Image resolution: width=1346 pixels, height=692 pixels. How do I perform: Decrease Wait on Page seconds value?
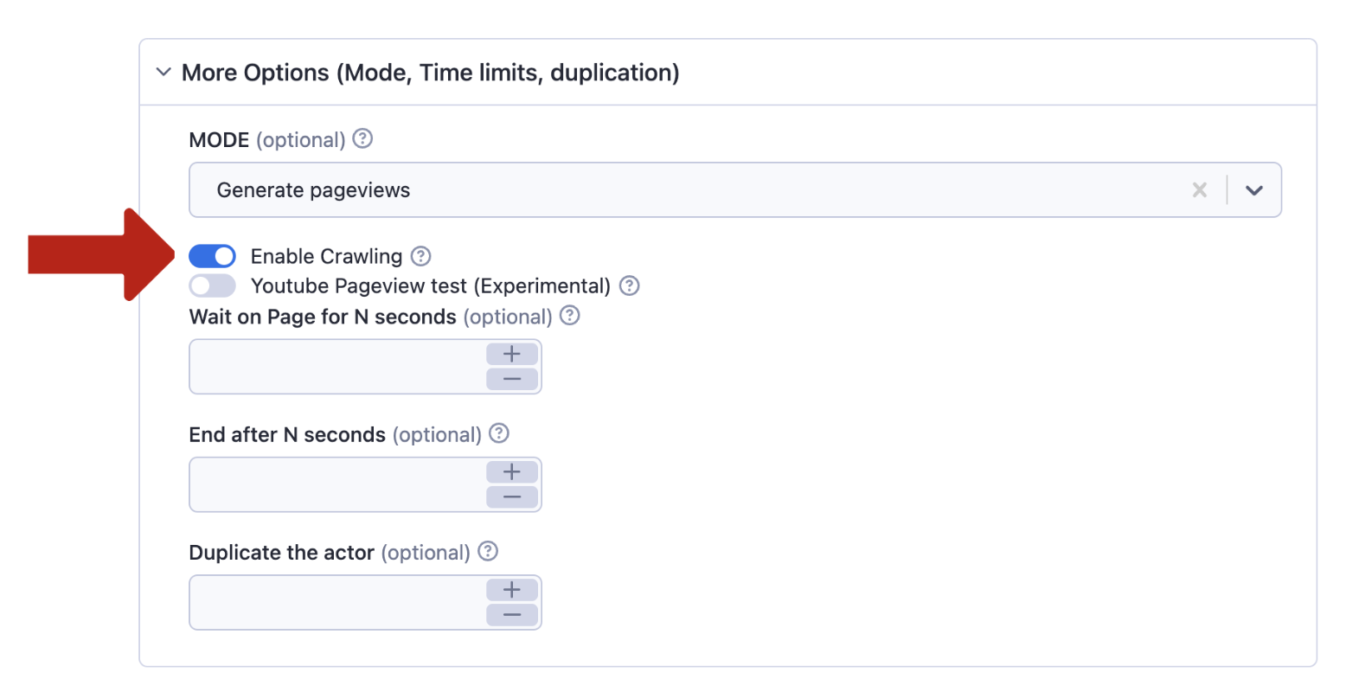pos(512,380)
